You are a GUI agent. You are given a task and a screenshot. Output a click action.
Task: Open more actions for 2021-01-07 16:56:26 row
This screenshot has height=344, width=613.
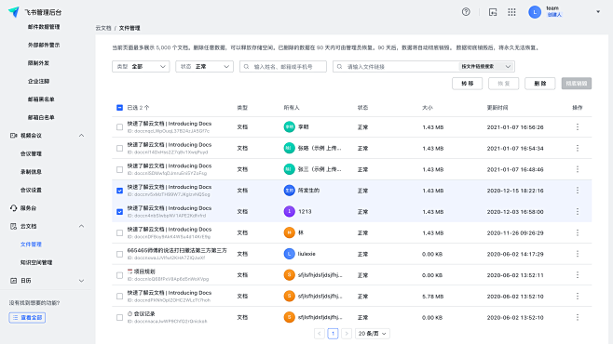pyautogui.click(x=577, y=127)
